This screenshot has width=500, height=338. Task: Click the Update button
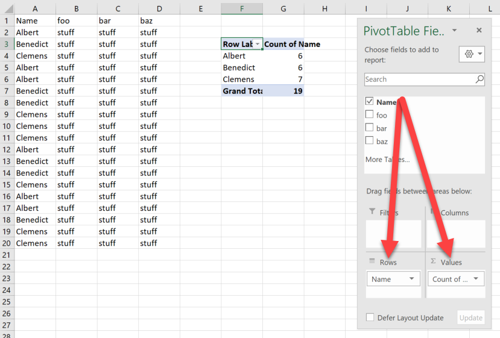[470, 318]
